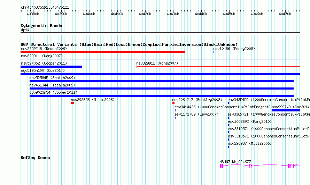Click the 40470k ruler tick label
This screenshot has width=310, height=185.
click(285, 14)
